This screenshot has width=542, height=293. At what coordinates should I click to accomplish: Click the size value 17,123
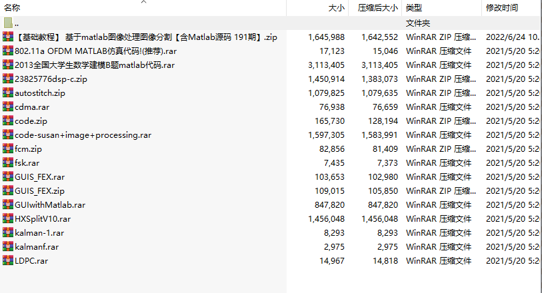(x=332, y=51)
